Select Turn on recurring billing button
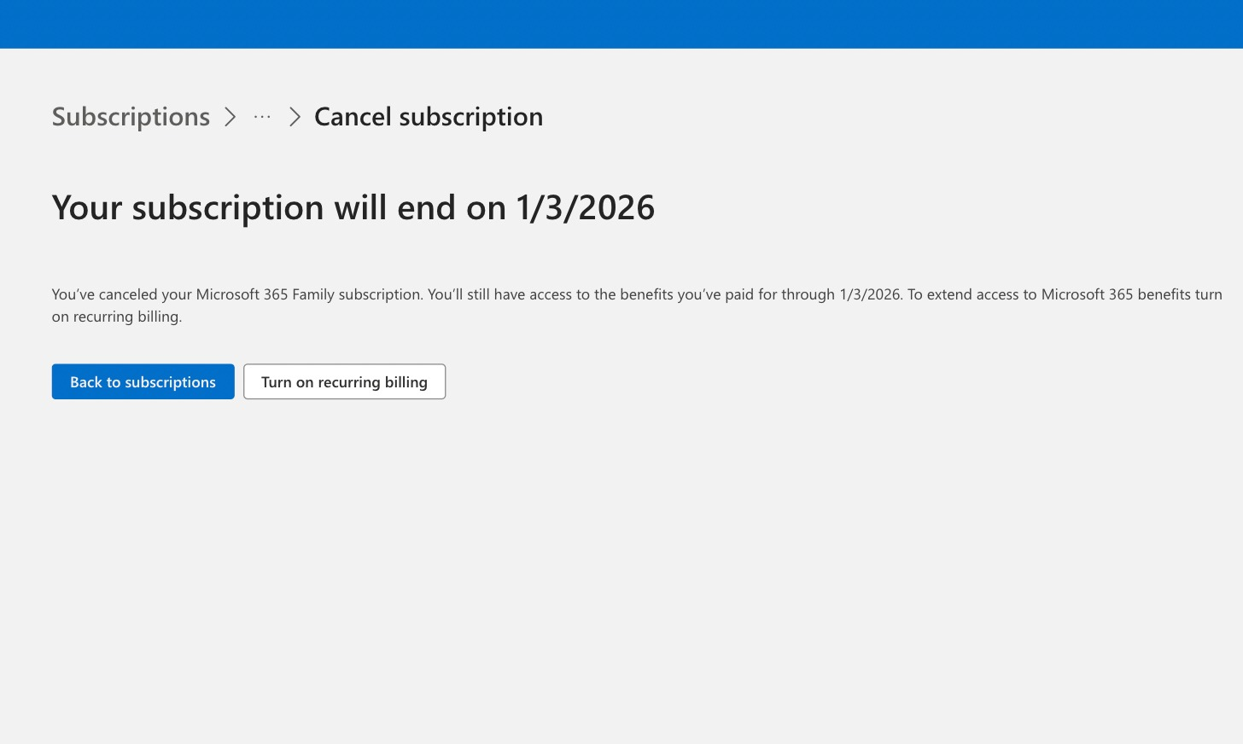The width and height of the screenshot is (1243, 744). (344, 381)
